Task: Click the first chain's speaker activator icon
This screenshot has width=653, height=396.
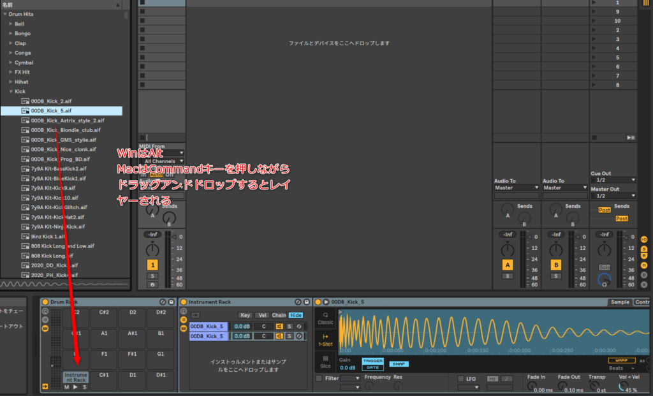Action: point(279,326)
